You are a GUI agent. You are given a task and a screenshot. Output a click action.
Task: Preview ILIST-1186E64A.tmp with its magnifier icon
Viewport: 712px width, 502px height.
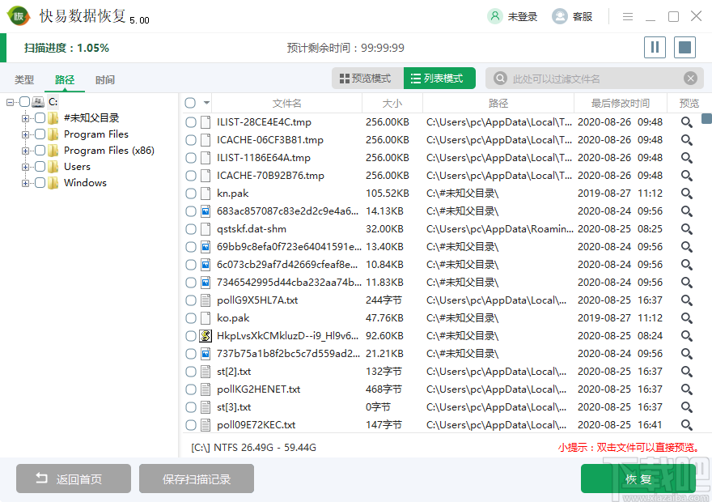[x=686, y=158]
